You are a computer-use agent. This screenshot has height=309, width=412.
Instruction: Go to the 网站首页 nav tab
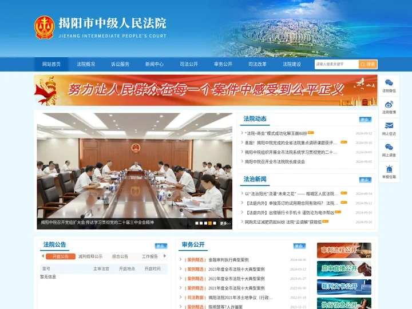click(51, 64)
